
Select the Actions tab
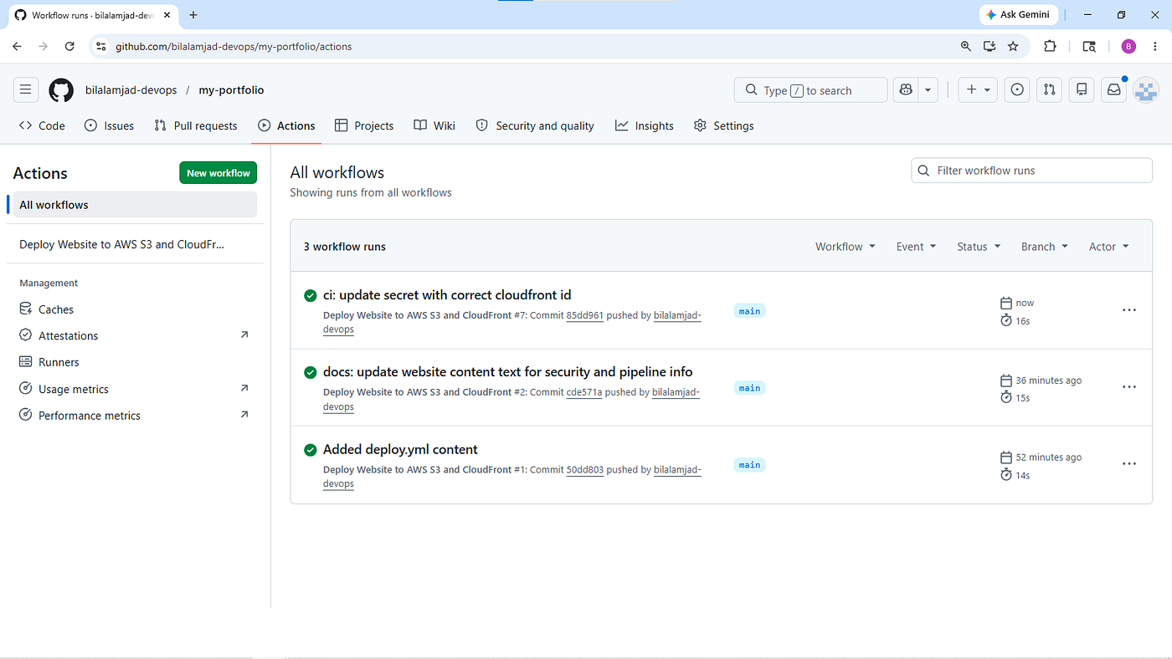pos(286,125)
